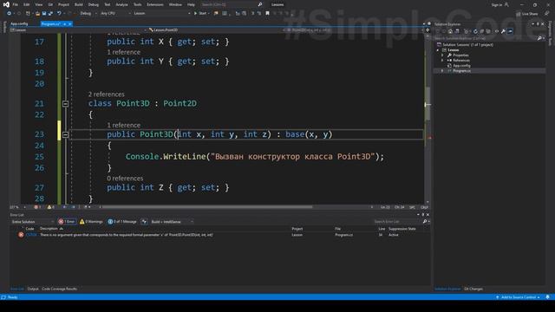Close the Program.cs tab
Screen dimensions: 555x312
point(69,23)
